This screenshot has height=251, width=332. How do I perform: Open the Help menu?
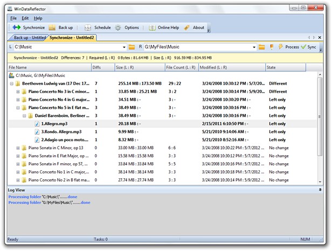(x=38, y=18)
